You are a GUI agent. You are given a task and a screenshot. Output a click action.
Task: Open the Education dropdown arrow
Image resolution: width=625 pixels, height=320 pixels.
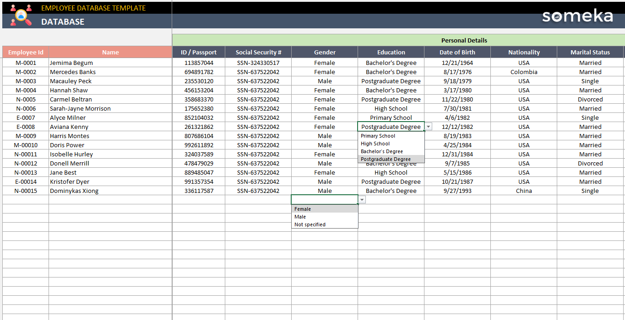point(428,126)
